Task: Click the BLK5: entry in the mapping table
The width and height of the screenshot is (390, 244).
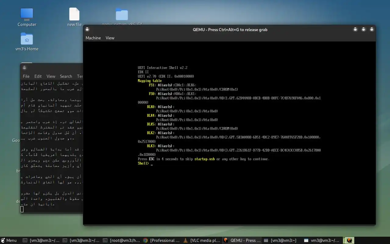Action: pyautogui.click(x=151, y=124)
